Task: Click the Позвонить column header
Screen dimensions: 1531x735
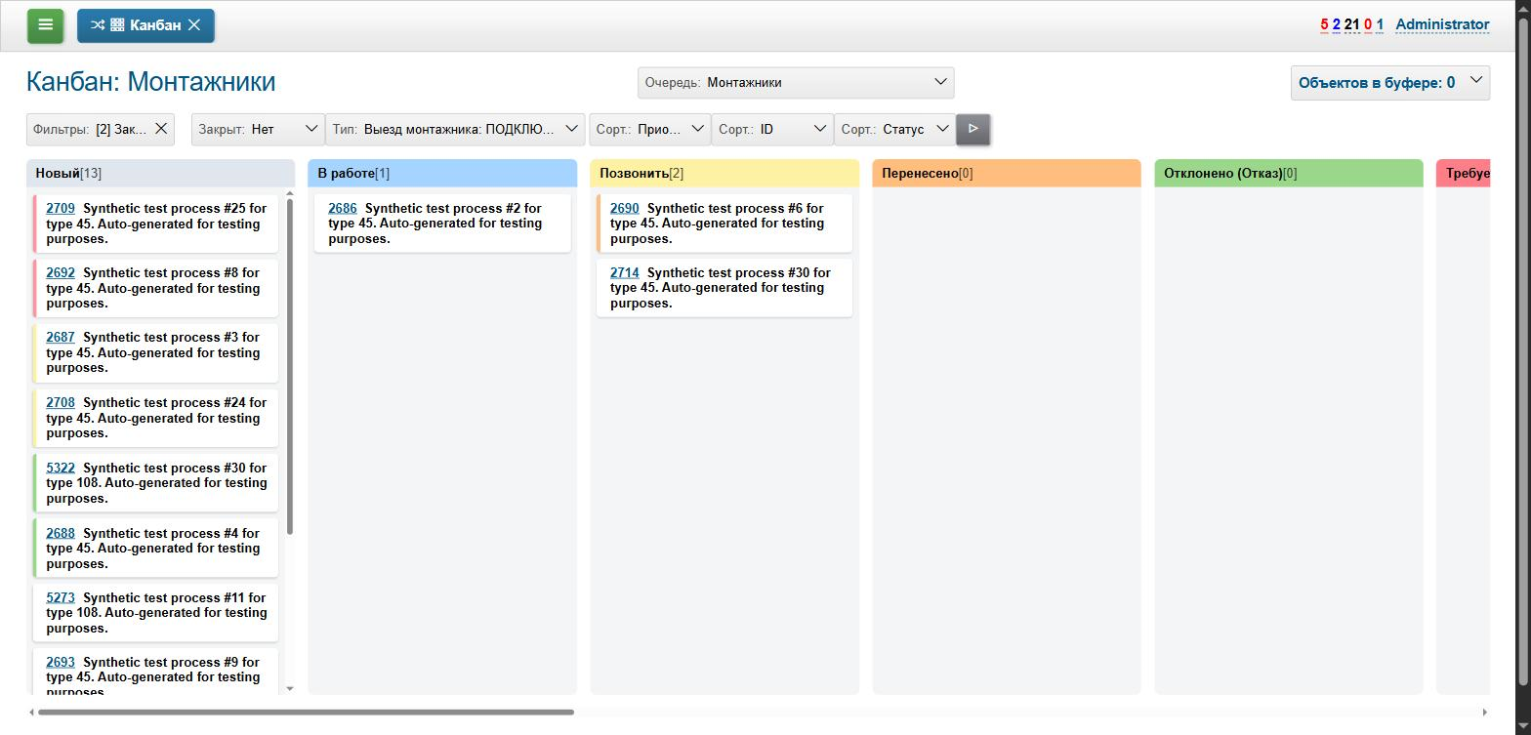Action: click(x=724, y=173)
